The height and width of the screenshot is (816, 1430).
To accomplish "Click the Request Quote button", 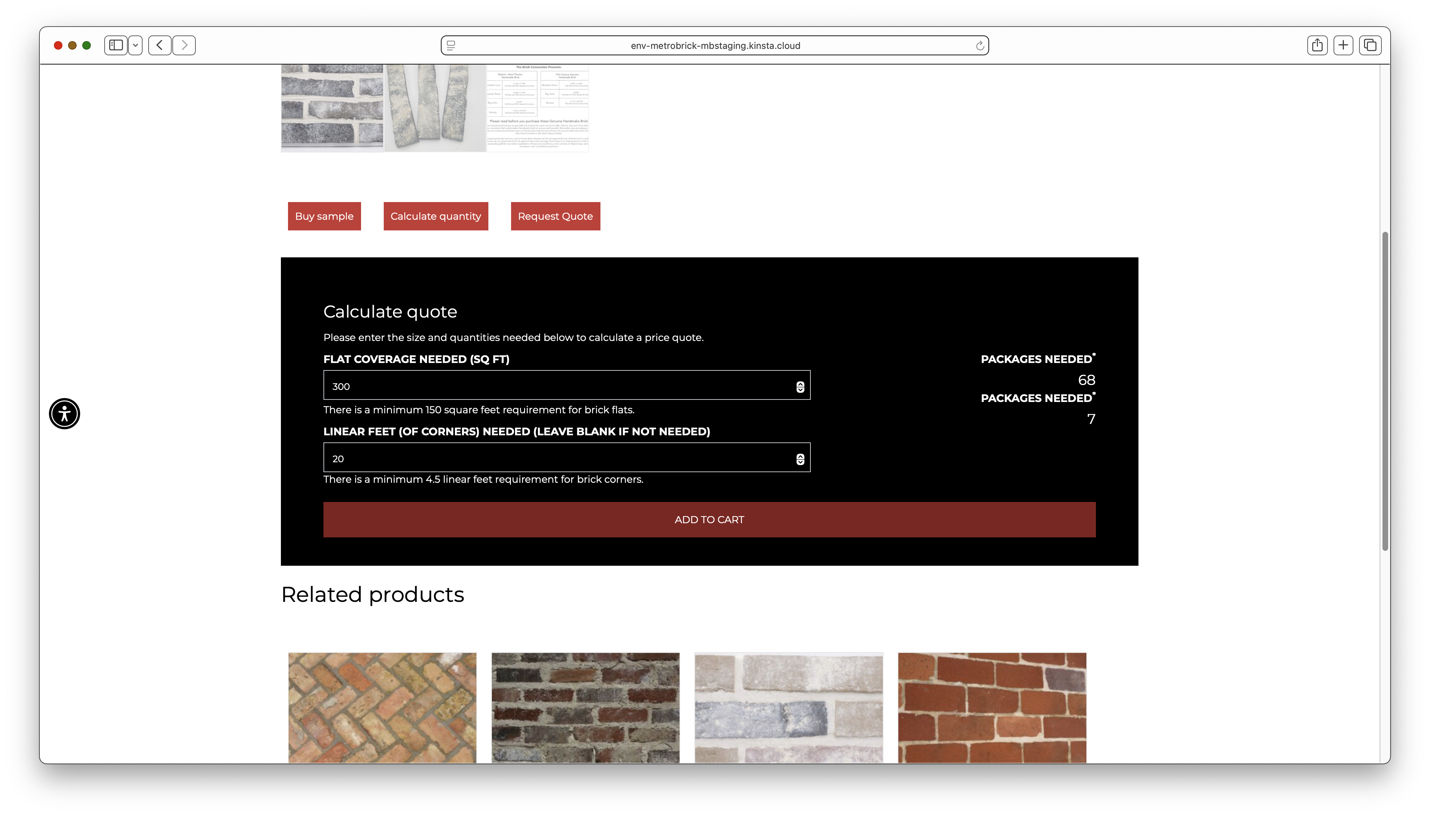I will pyautogui.click(x=555, y=216).
